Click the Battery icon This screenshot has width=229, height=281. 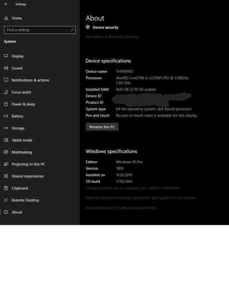[x=6, y=116]
